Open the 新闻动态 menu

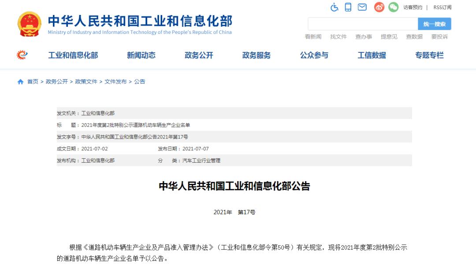pyautogui.click(x=141, y=55)
